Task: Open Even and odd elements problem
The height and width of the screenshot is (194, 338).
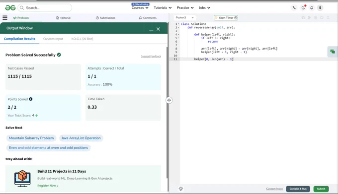Action: [49, 148]
